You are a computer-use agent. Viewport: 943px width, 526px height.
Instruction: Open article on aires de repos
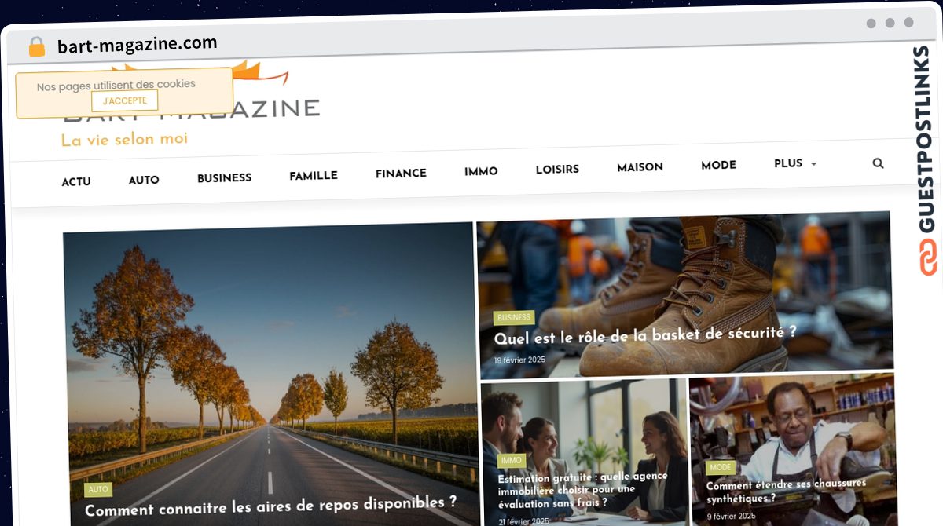tap(271, 506)
